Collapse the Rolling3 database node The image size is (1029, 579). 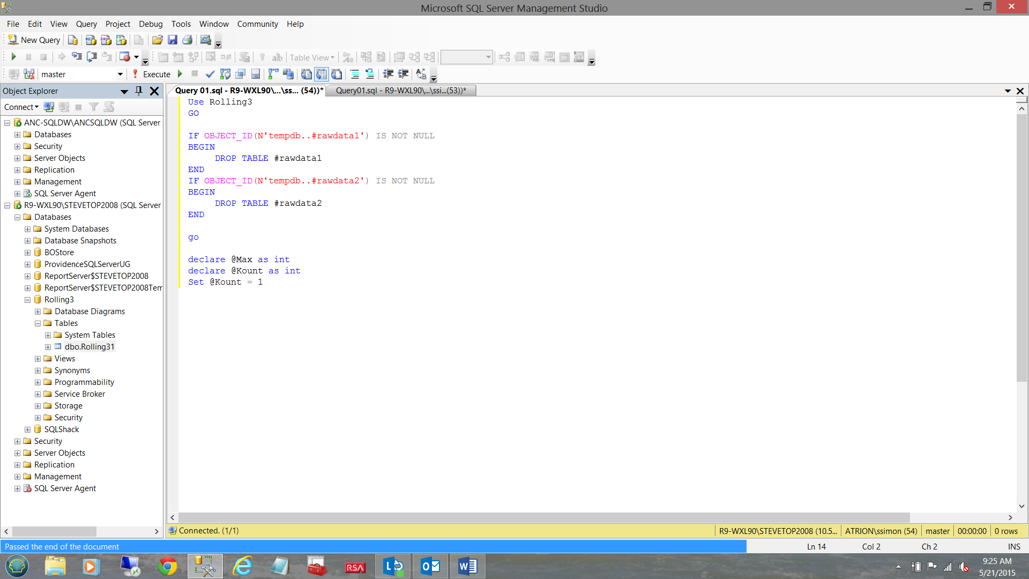[x=27, y=300]
